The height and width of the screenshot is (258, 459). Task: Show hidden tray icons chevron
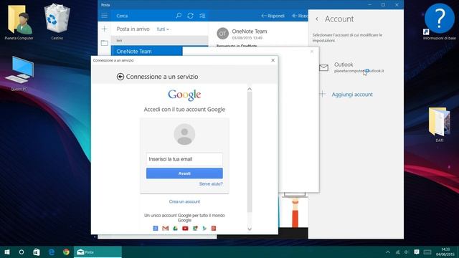(x=388, y=252)
